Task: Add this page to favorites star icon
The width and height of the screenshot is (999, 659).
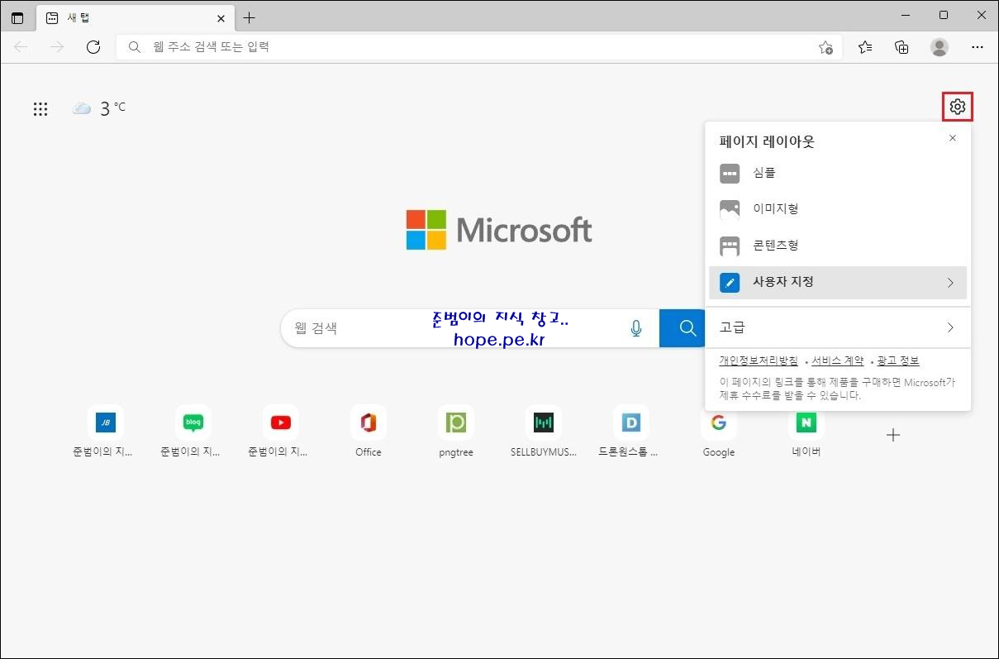Action: [x=825, y=47]
